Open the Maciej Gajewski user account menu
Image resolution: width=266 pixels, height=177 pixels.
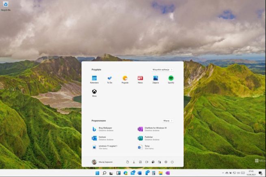point(102,162)
